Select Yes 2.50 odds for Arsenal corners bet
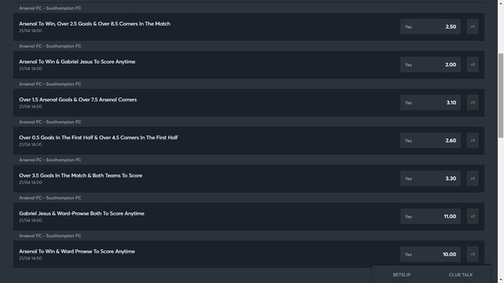 pyautogui.click(x=430, y=27)
